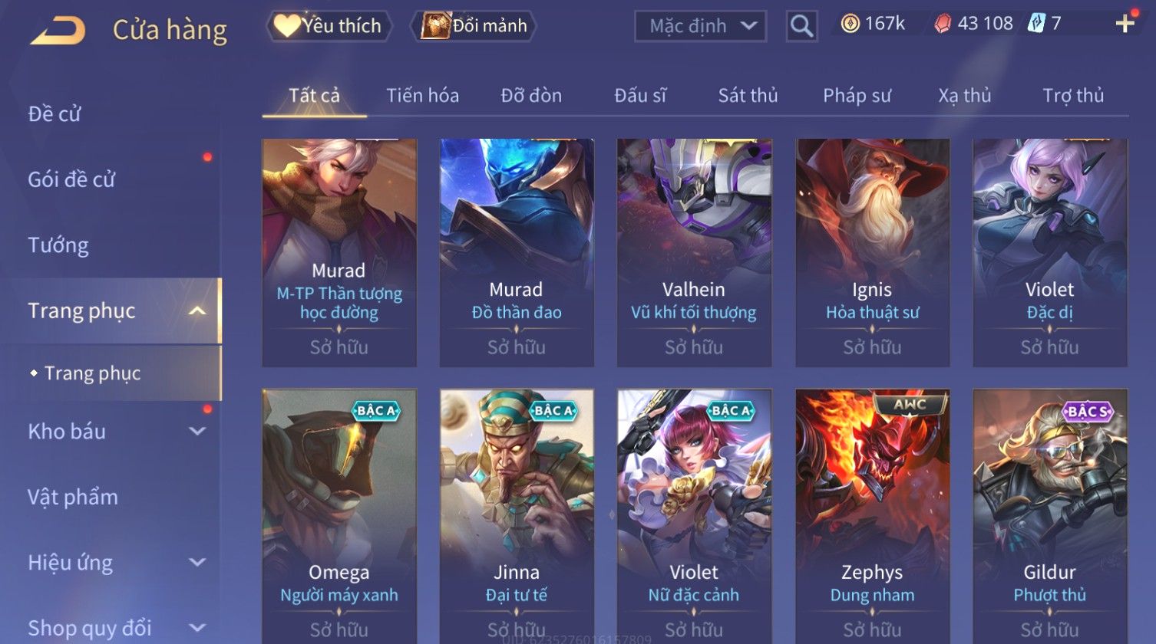1156x644 pixels.
Task: Select the Valhein Vũ khí tối thượng skin
Action: [x=694, y=253]
